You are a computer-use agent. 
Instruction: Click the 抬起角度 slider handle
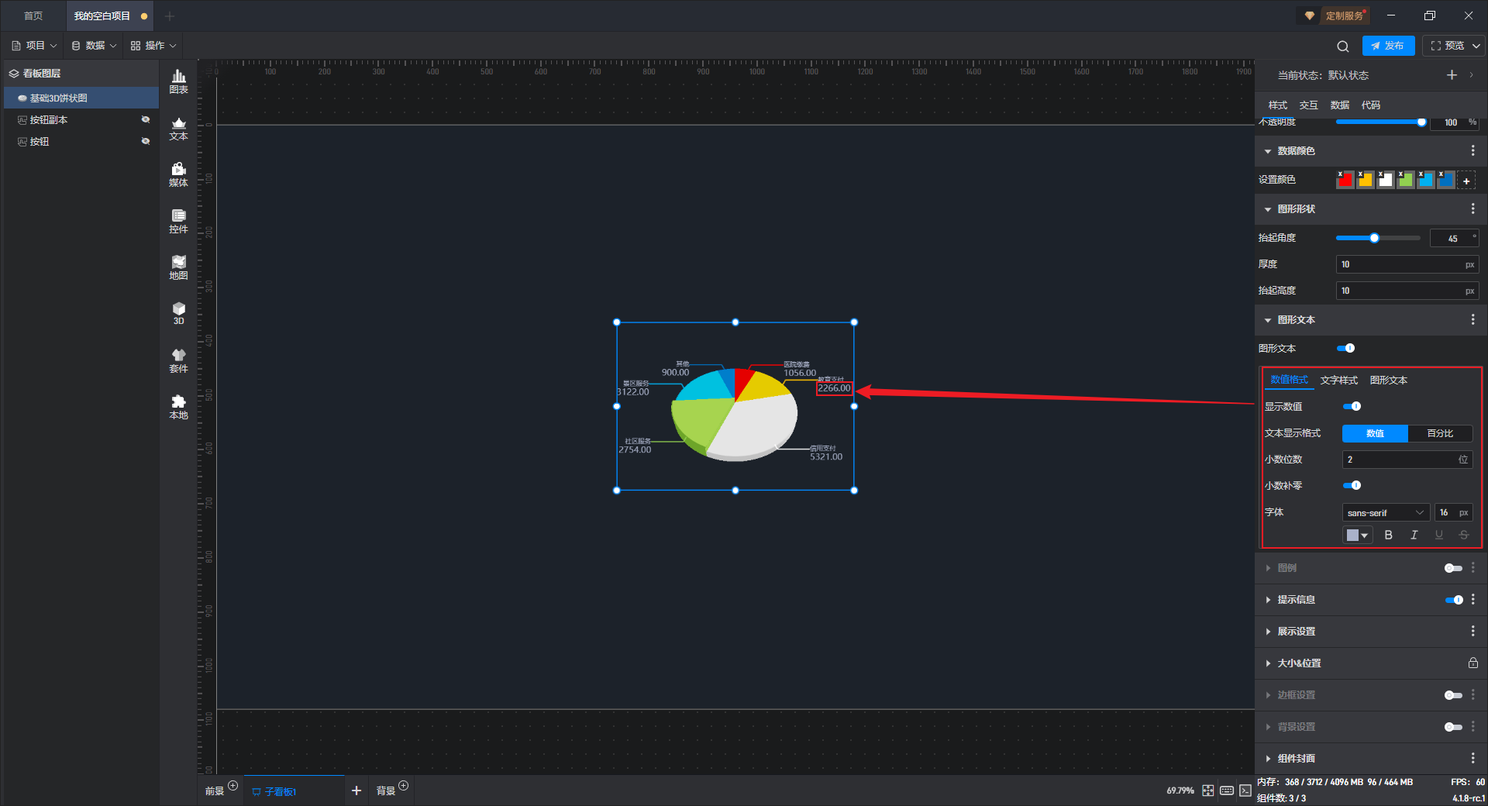1374,239
